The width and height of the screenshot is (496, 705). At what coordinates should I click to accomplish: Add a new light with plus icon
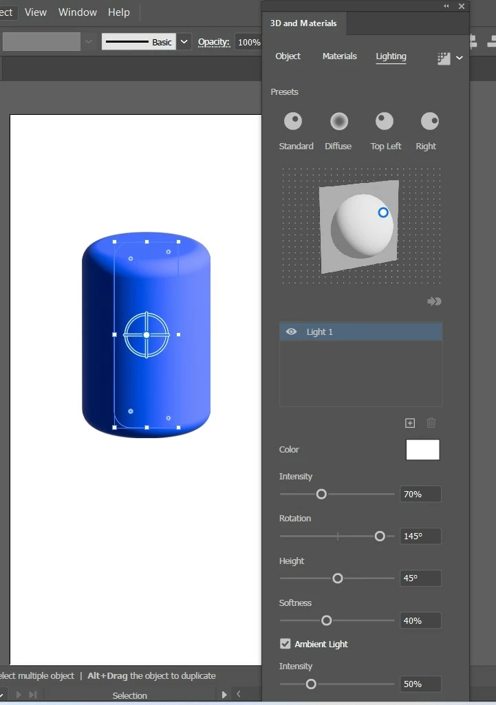[409, 423]
